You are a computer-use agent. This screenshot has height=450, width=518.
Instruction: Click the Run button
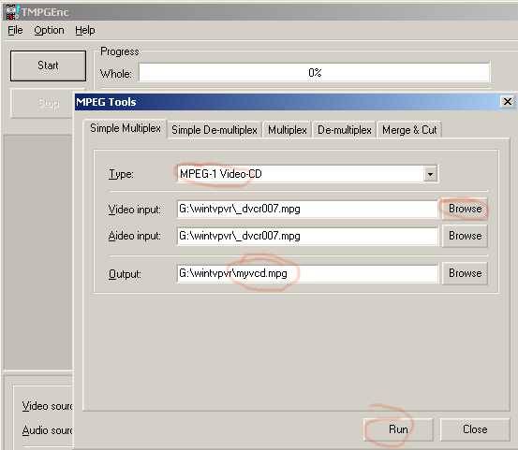pos(398,429)
